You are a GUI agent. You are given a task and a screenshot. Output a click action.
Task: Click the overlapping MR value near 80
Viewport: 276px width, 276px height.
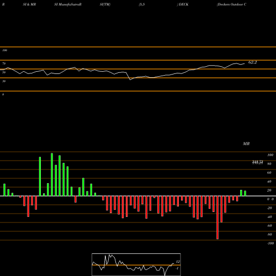[x=257, y=162]
